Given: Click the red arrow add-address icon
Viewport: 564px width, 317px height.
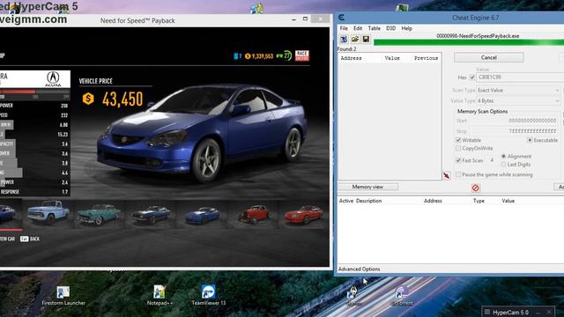Looking at the screenshot, I should (447, 175).
